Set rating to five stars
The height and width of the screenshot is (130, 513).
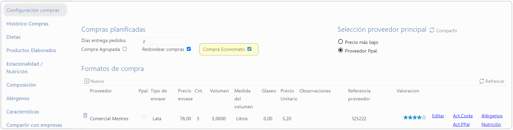(424, 117)
